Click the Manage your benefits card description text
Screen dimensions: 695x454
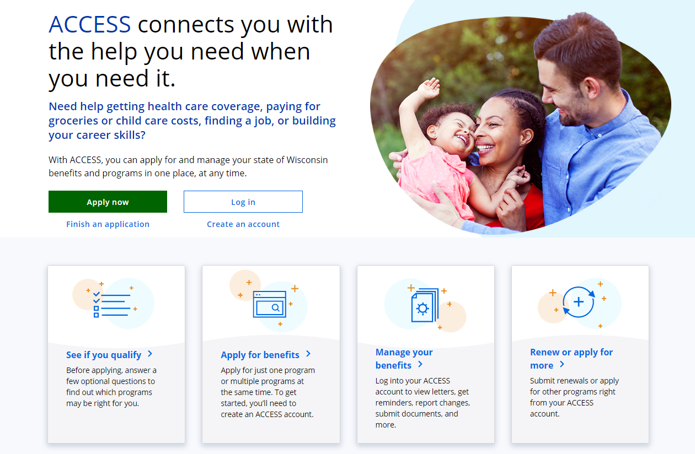(x=423, y=403)
